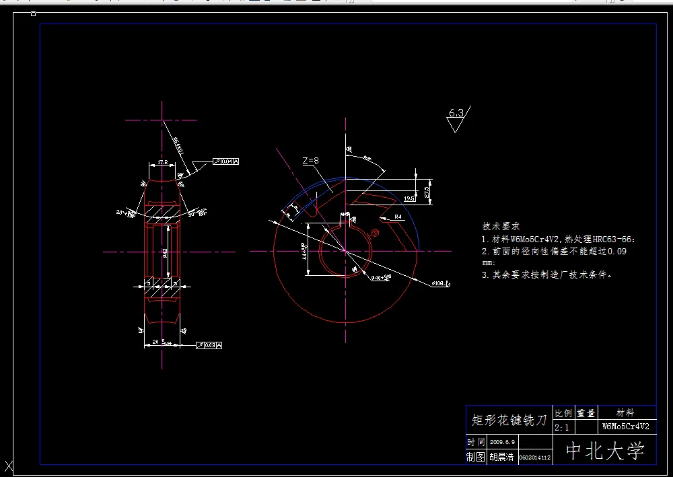The width and height of the screenshot is (673, 477).
Task: Select the ø108 outer diameter dimension
Action: pyautogui.click(x=441, y=283)
